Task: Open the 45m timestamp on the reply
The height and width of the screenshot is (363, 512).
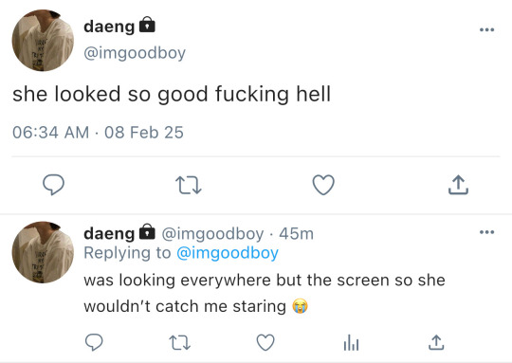Action: point(296,234)
